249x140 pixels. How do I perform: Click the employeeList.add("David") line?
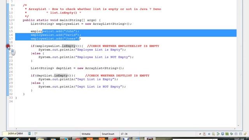coord(56,35)
